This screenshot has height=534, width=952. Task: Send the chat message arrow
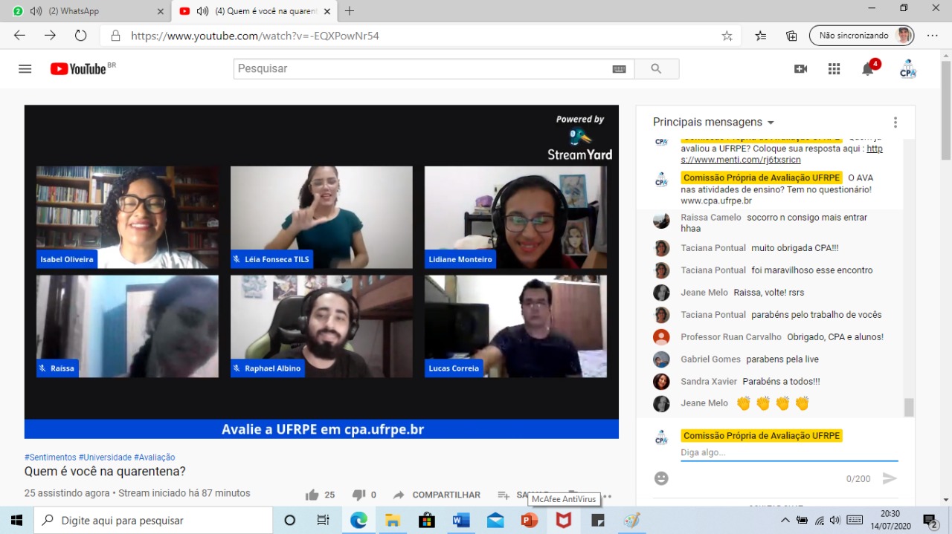tap(890, 478)
